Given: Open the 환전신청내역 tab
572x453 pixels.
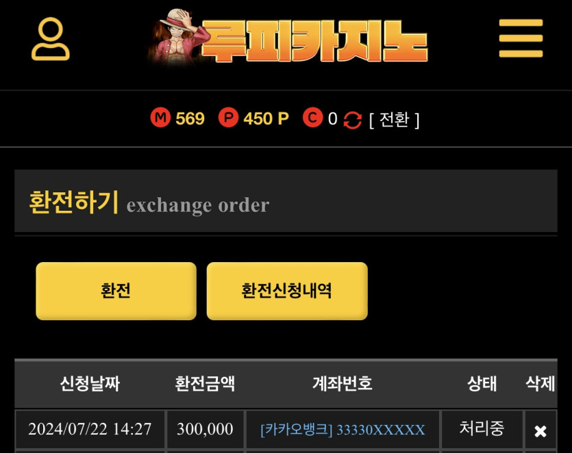Looking at the screenshot, I should point(287,291).
